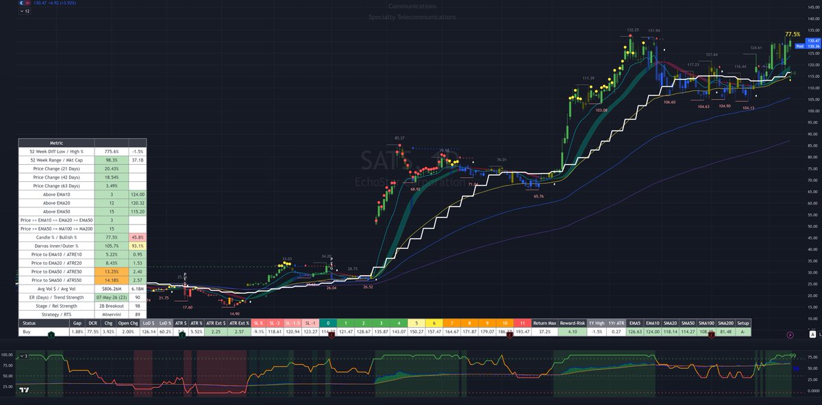This screenshot has width=822, height=405.
Task: Click the Above EMA50 value 115.20
Action: 137,212
